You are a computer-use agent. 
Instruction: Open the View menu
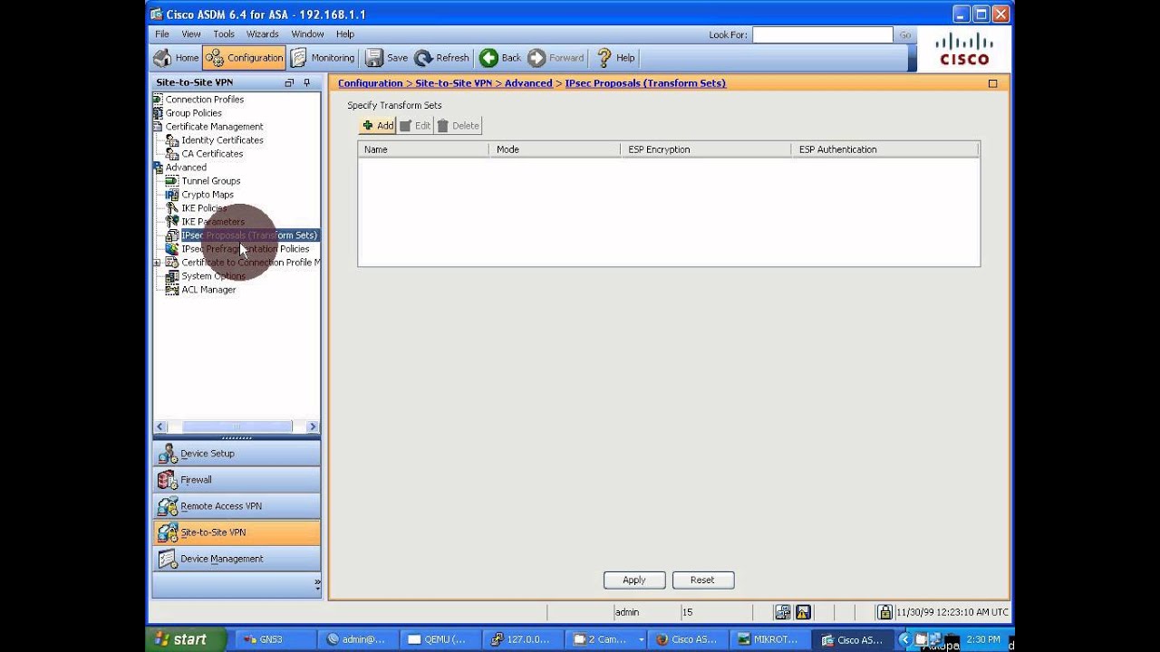(191, 34)
